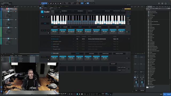Click the Bb min chord pad in Minor scale row
Screen dimensions: 171x96
pyautogui.click(x=55, y=58)
